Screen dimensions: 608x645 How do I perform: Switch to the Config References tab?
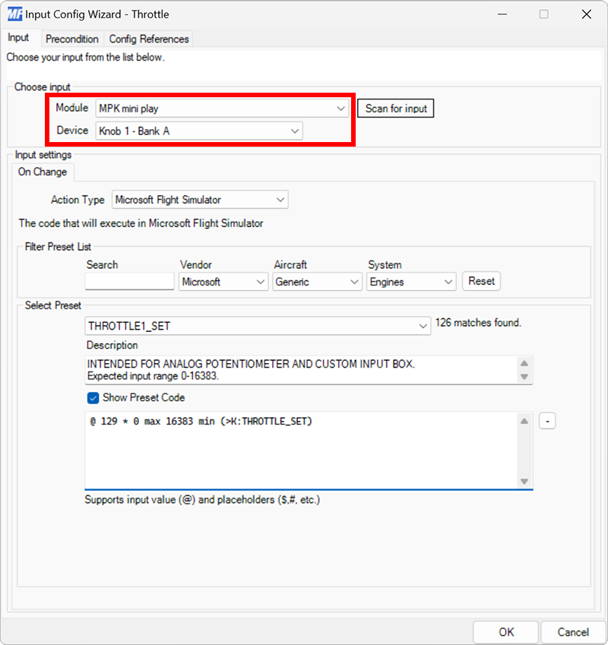149,39
